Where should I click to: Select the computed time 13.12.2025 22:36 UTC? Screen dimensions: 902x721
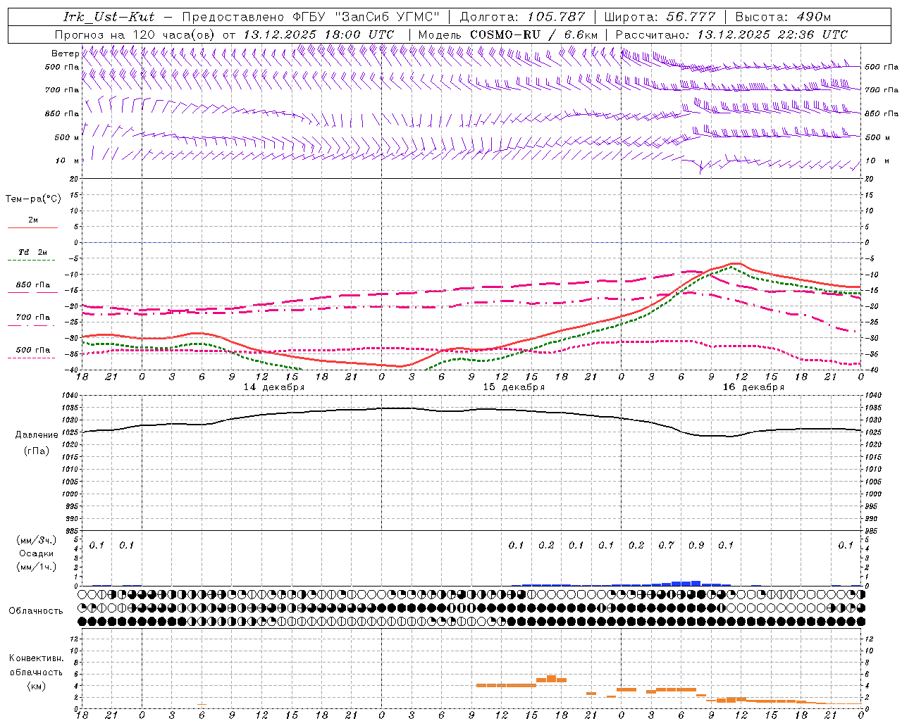tap(772, 35)
